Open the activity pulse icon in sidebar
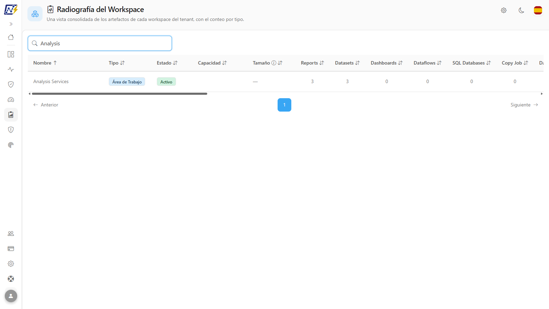The width and height of the screenshot is (549, 309). [x=11, y=69]
